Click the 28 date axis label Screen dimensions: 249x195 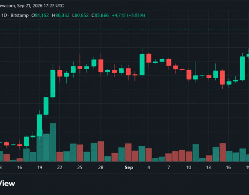pos(101,167)
